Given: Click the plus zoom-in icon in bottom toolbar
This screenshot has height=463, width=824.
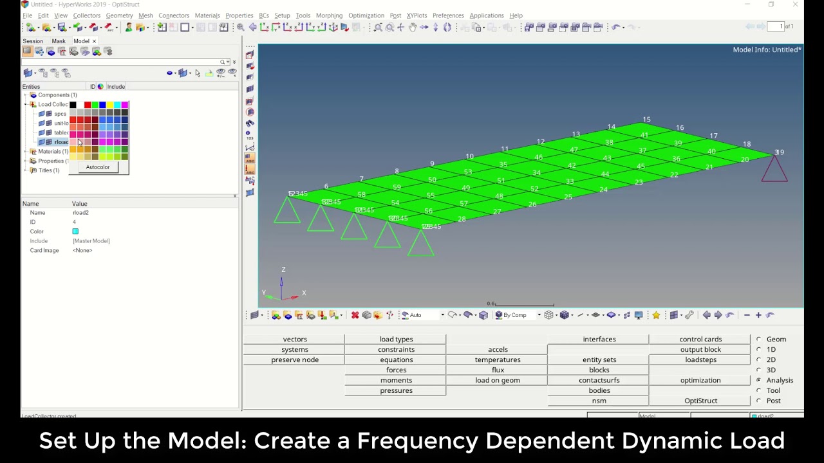Looking at the screenshot, I should [758, 315].
